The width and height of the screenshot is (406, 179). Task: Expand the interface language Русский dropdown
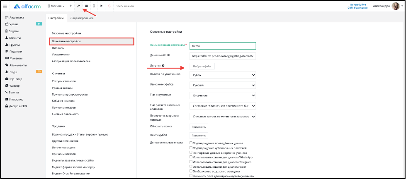(x=223, y=85)
